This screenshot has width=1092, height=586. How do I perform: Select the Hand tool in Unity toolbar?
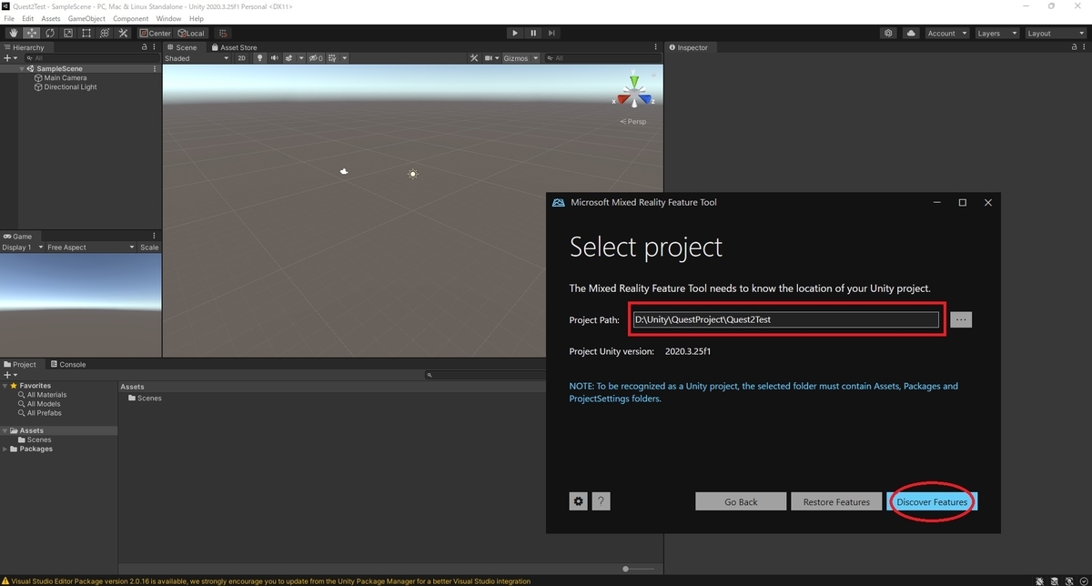click(13, 33)
